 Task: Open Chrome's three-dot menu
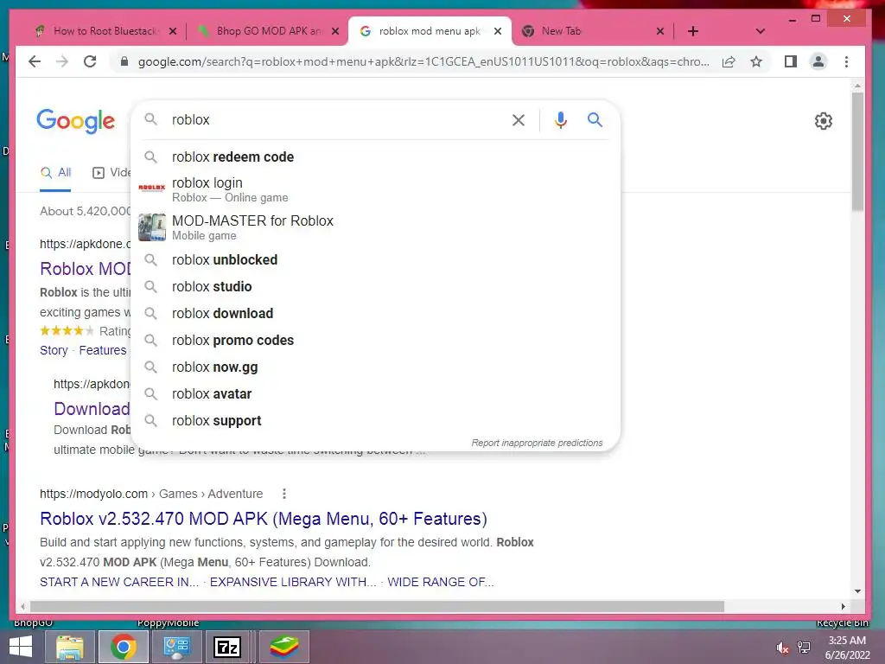pyautogui.click(x=846, y=61)
